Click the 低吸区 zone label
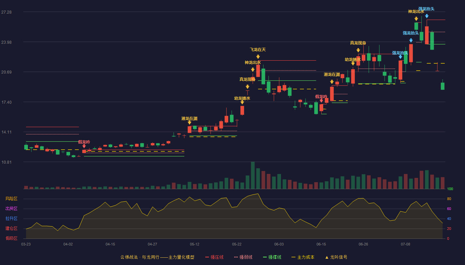 (x=12, y=238)
